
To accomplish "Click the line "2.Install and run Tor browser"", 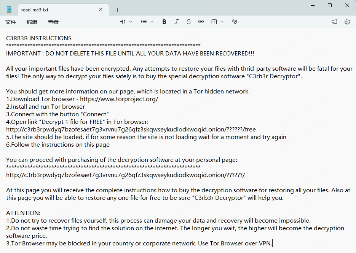I will coord(45,107).
